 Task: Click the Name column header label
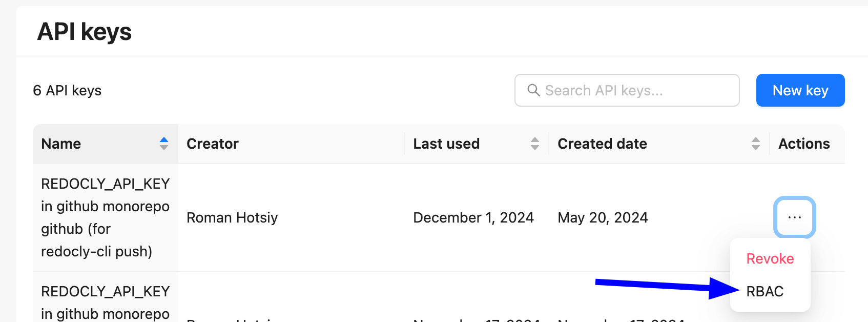tap(61, 144)
